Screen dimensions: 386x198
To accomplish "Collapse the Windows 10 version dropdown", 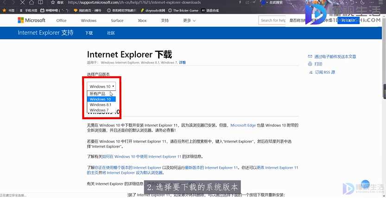I will point(101,86).
